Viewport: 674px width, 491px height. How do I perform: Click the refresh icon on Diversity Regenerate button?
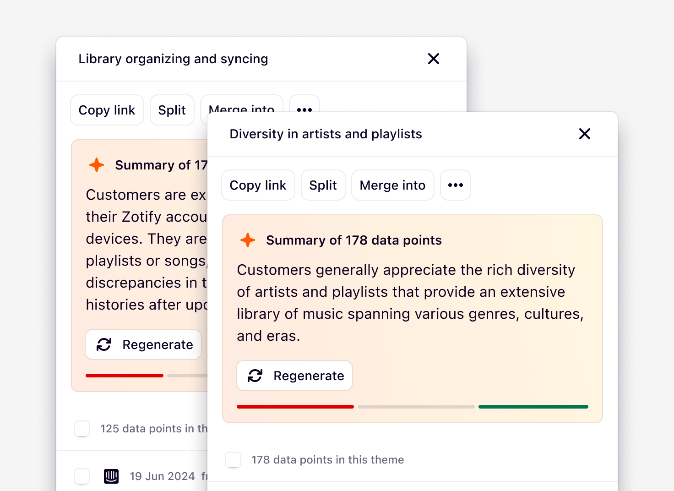pos(255,376)
